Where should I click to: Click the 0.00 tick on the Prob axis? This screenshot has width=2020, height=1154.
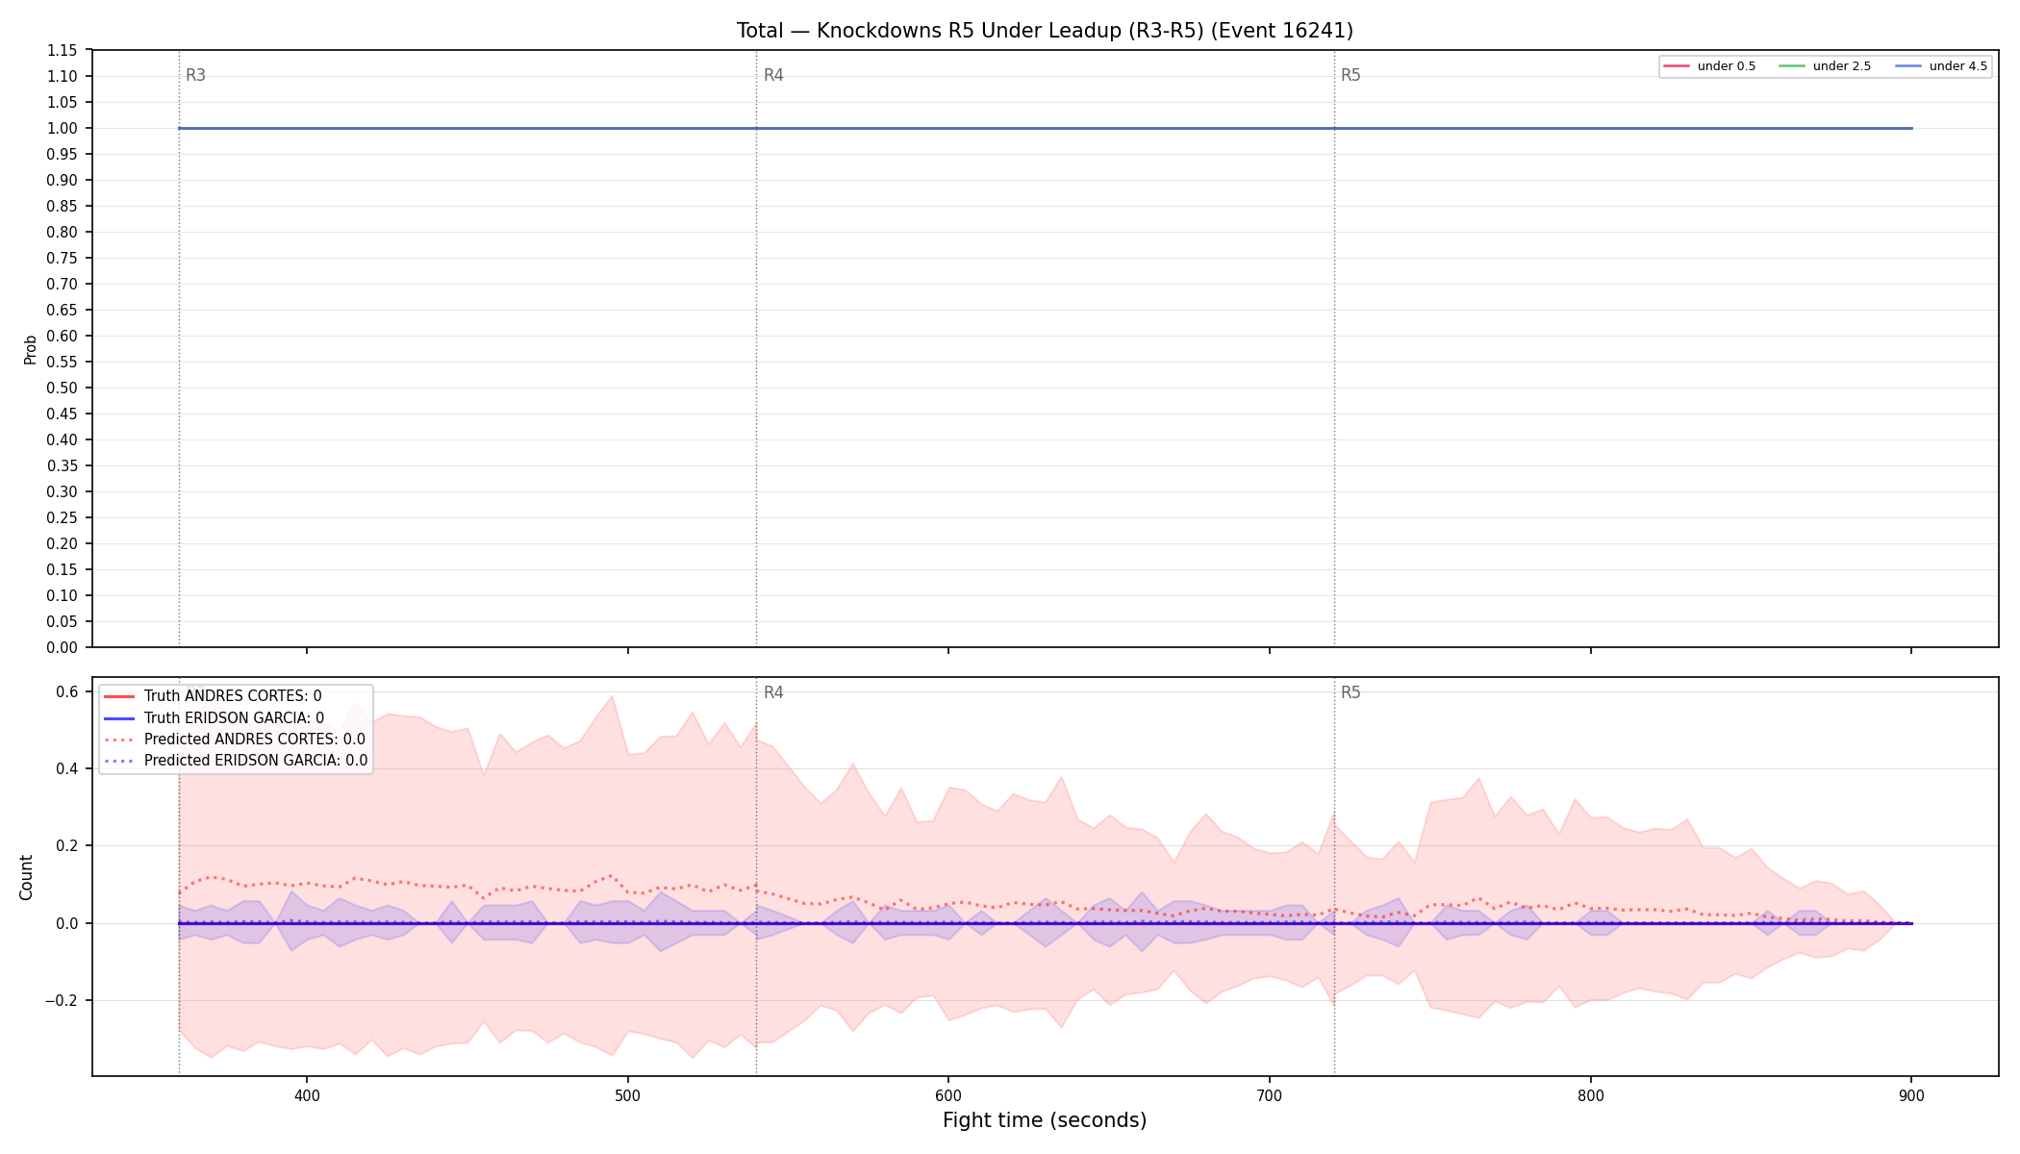(63, 647)
